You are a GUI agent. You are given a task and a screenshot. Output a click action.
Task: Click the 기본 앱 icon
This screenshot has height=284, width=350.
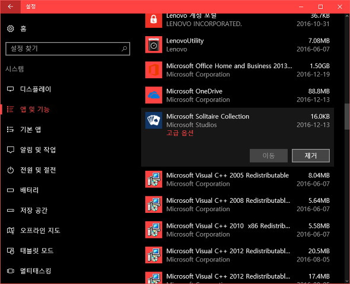pyautogui.click(x=10, y=129)
